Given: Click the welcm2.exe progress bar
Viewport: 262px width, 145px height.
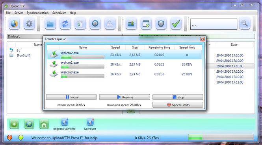Looking at the screenshot, I should point(83,57).
